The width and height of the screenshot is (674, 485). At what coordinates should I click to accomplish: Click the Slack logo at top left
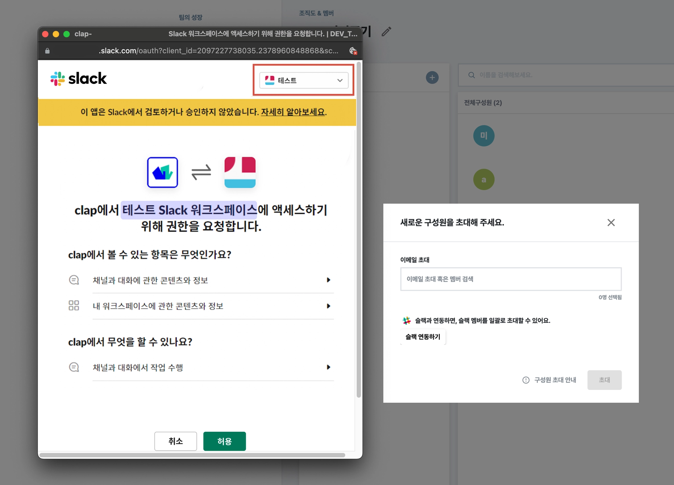pos(79,79)
